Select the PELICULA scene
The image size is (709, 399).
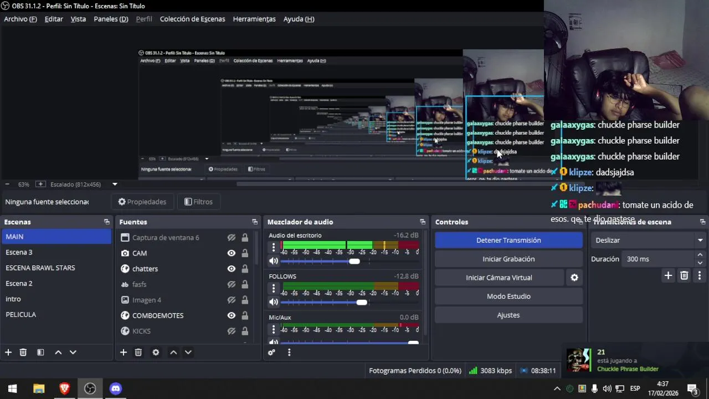pyautogui.click(x=56, y=314)
